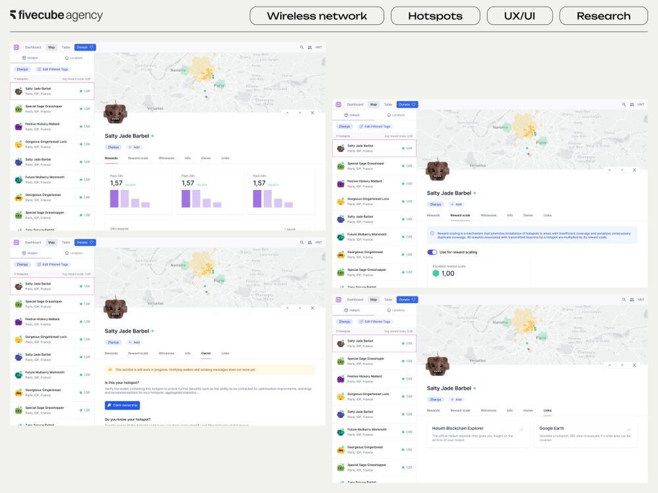Click the users icon in the Rewards-tab panel
Image resolution: width=658 pixels, height=493 pixels.
(310, 47)
